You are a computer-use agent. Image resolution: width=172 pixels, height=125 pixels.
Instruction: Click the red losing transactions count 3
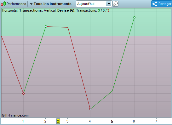click(108, 10)
